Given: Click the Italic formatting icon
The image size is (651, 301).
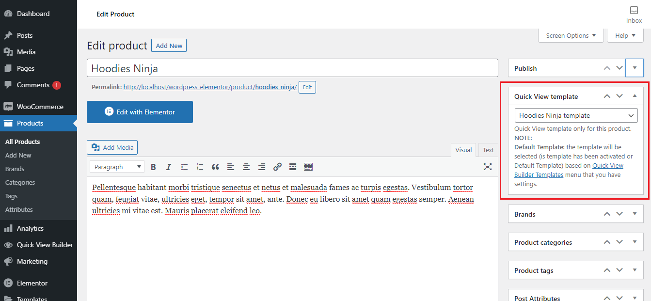Looking at the screenshot, I should point(169,167).
